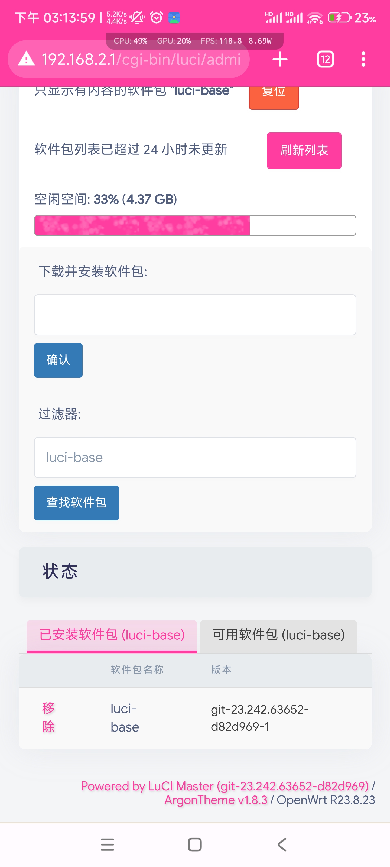Tap the navigation back button
The width and height of the screenshot is (390, 867).
pyautogui.click(x=282, y=845)
